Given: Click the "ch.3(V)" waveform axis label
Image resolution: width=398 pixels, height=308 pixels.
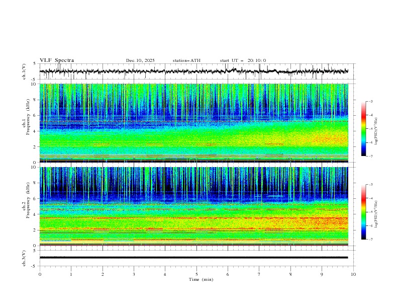Looking at the screenshot, I should pos(24,258).
